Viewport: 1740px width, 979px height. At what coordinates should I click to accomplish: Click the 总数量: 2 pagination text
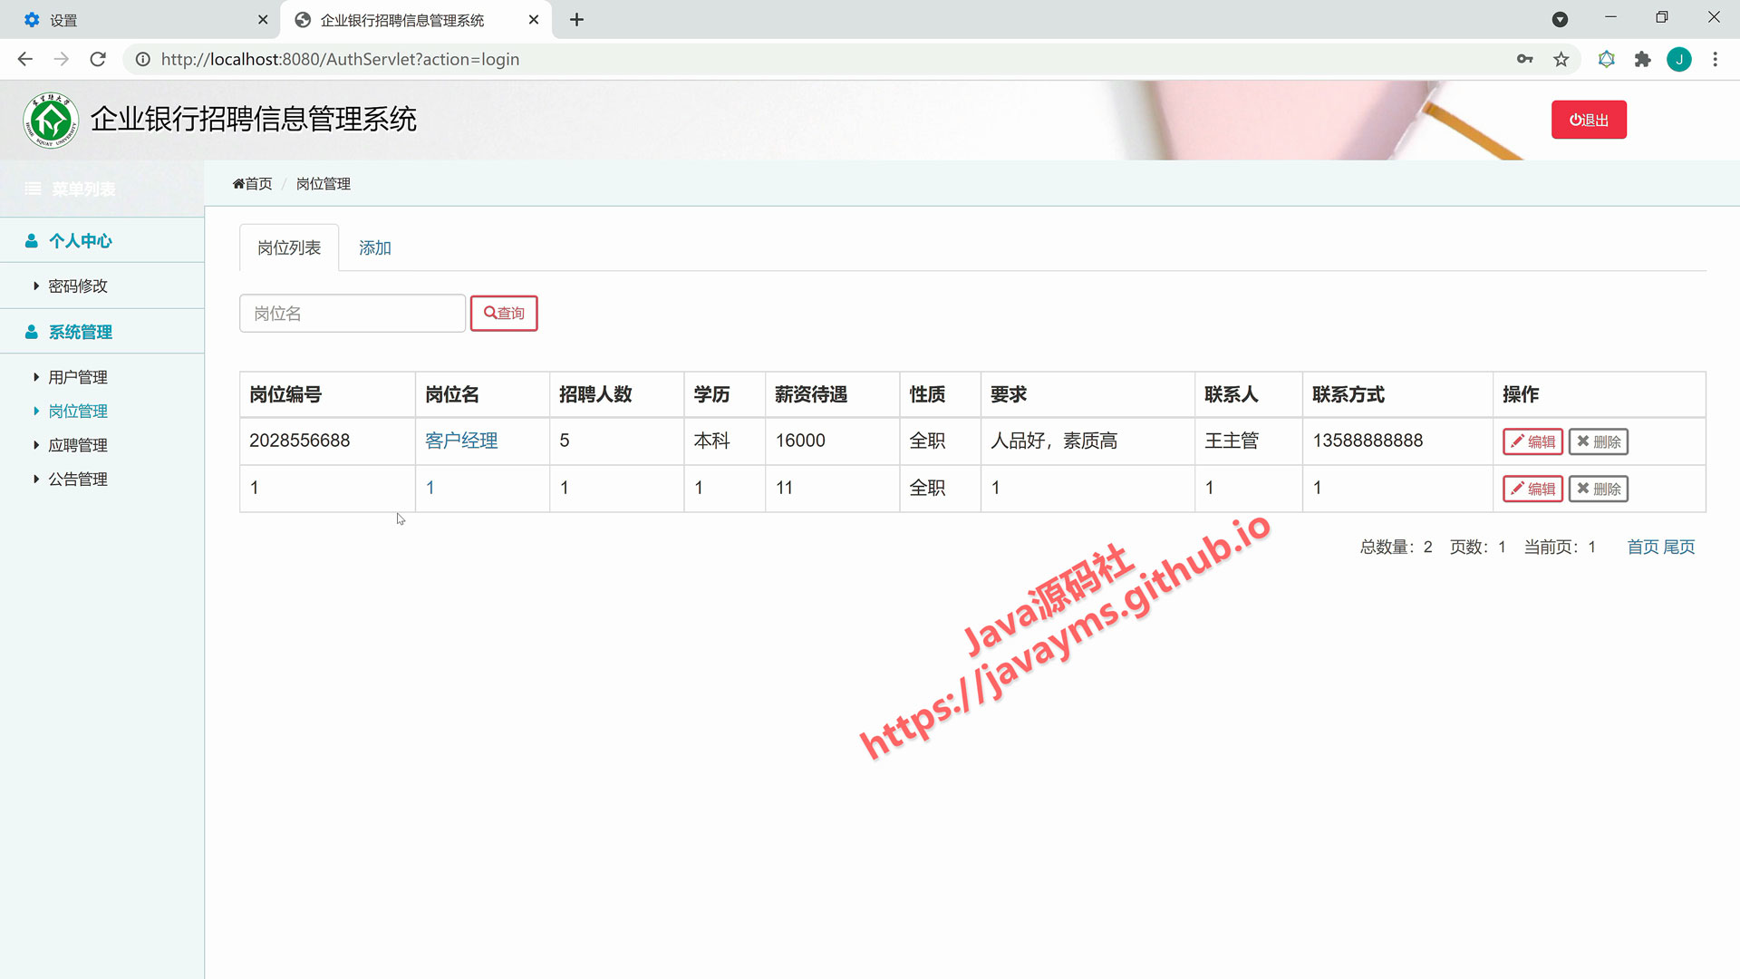tap(1396, 547)
